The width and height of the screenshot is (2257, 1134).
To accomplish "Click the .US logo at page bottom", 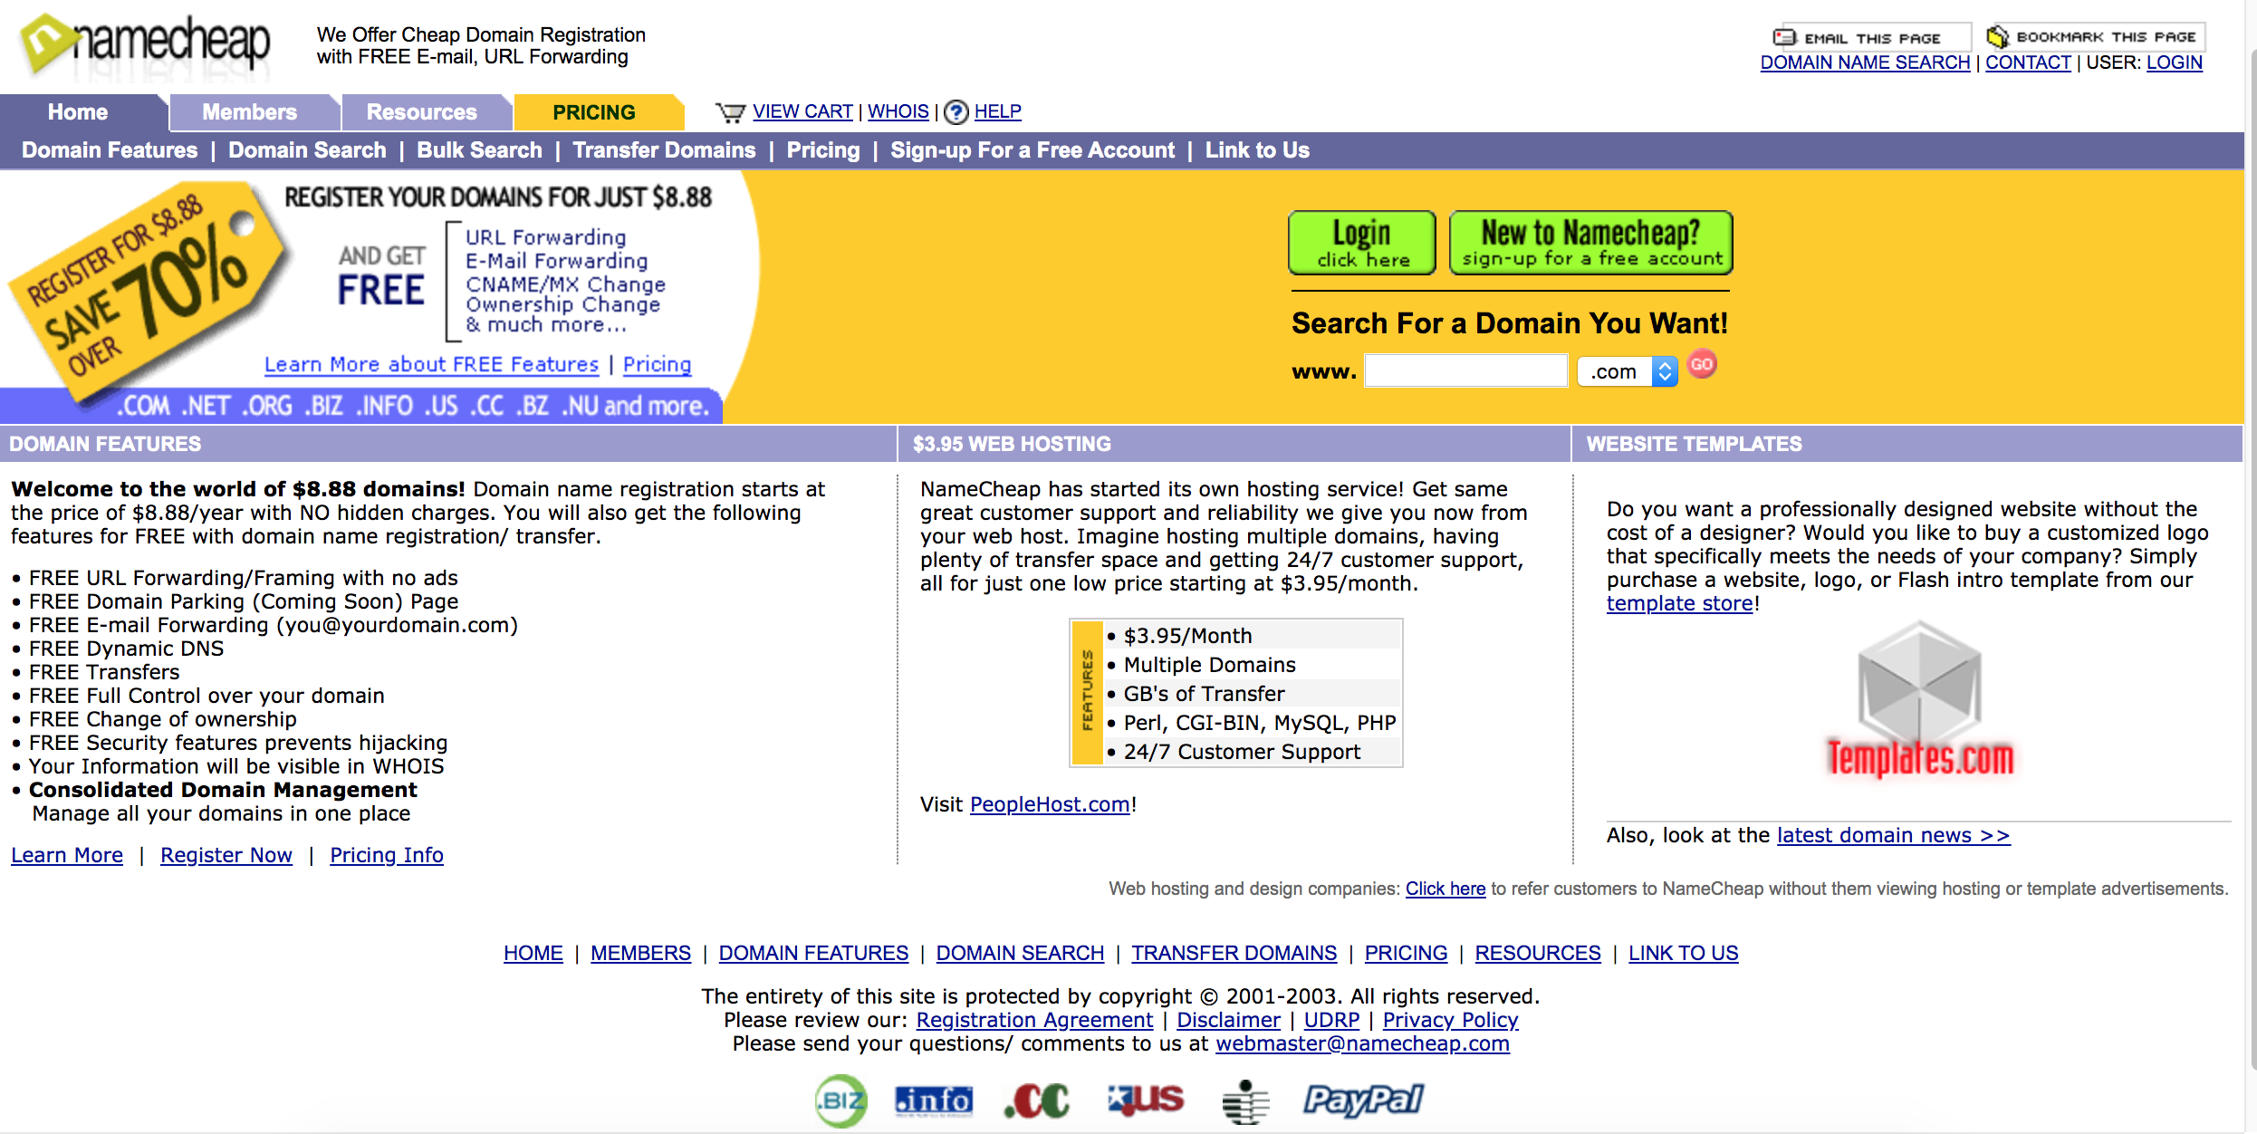I will [1146, 1100].
